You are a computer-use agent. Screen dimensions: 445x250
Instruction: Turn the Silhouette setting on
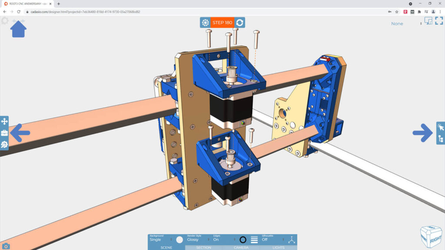tap(264, 239)
